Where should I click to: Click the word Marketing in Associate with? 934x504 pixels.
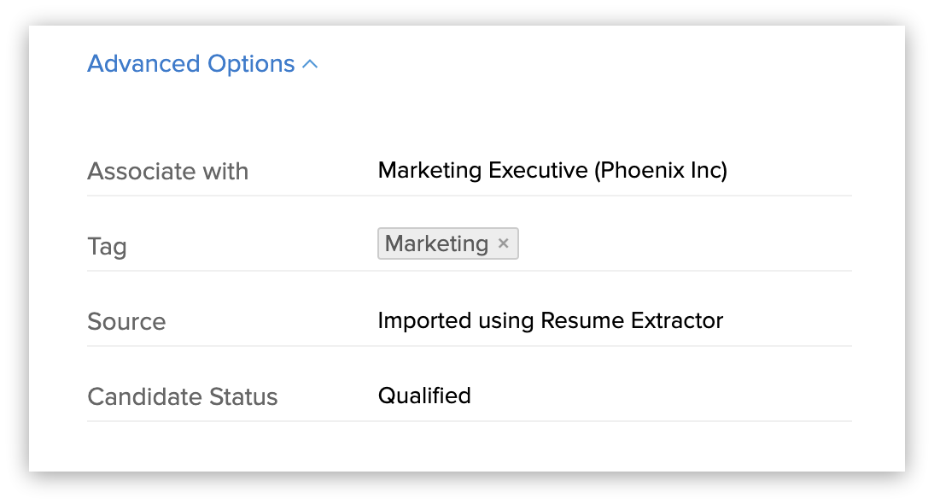pyautogui.click(x=429, y=171)
